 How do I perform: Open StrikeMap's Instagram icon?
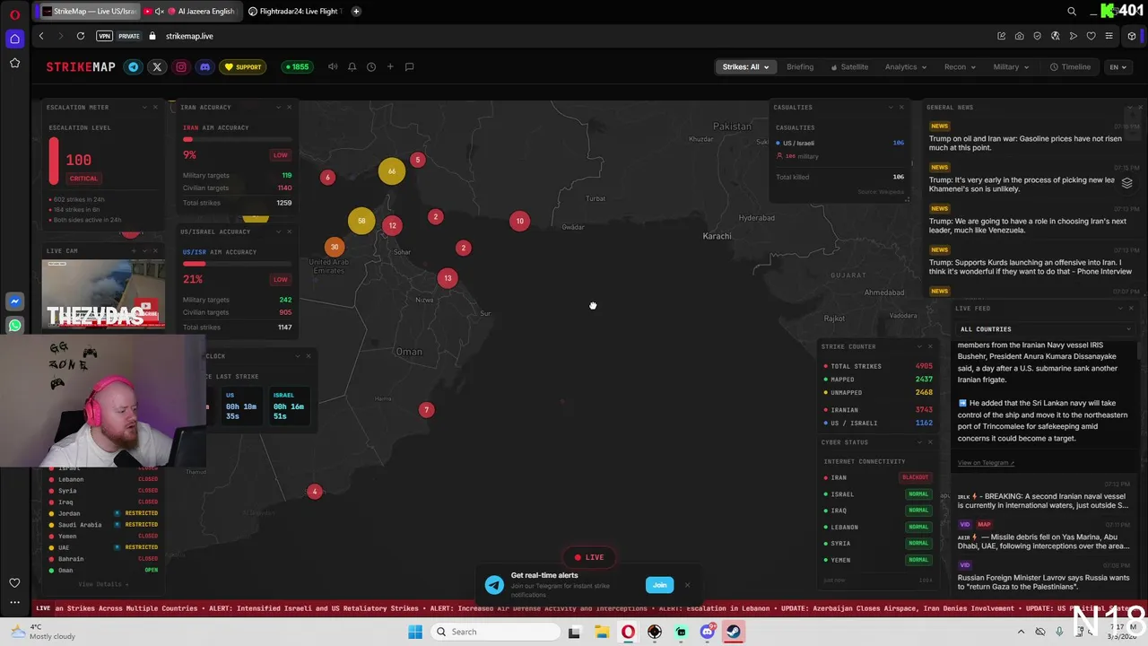(181, 66)
